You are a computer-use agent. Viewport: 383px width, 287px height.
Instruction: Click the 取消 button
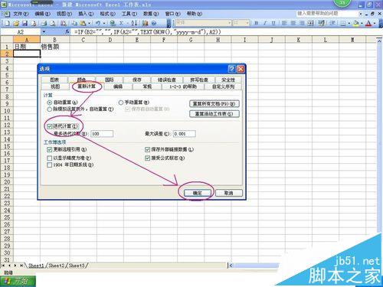pyautogui.click(x=228, y=193)
